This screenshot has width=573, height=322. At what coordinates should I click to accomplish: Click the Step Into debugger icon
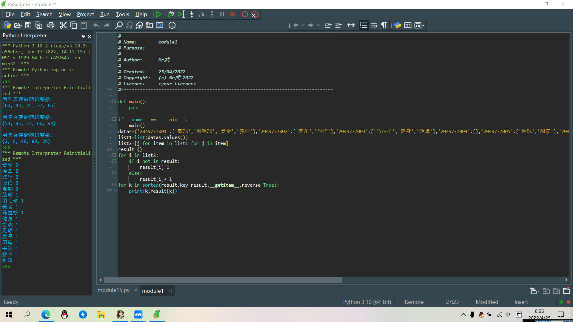click(x=192, y=14)
